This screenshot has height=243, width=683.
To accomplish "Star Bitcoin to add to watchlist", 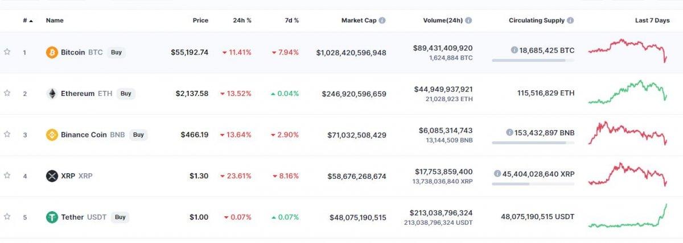I will click(x=7, y=52).
